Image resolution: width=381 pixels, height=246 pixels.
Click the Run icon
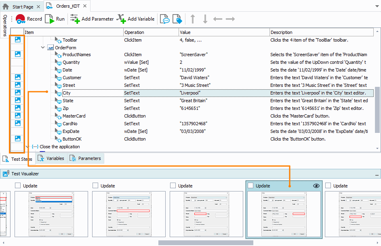49,19
